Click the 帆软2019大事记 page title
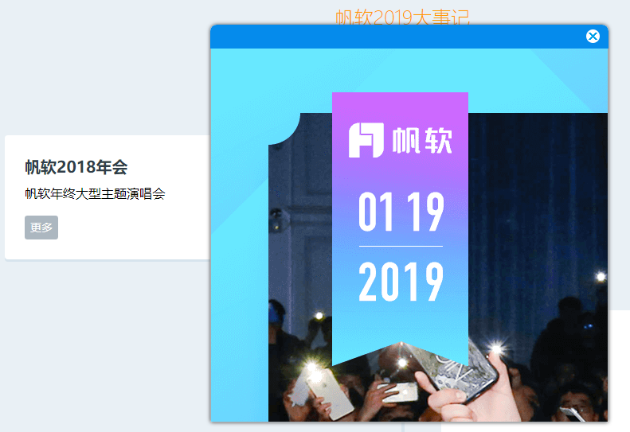 pos(402,18)
